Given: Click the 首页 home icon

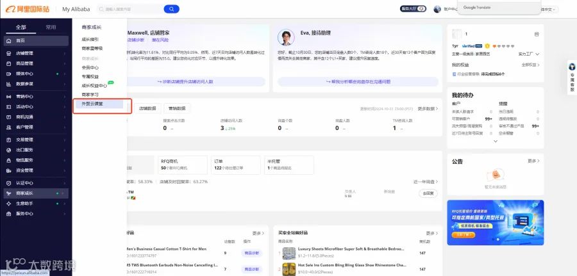Looking at the screenshot, I should coord(9,41).
